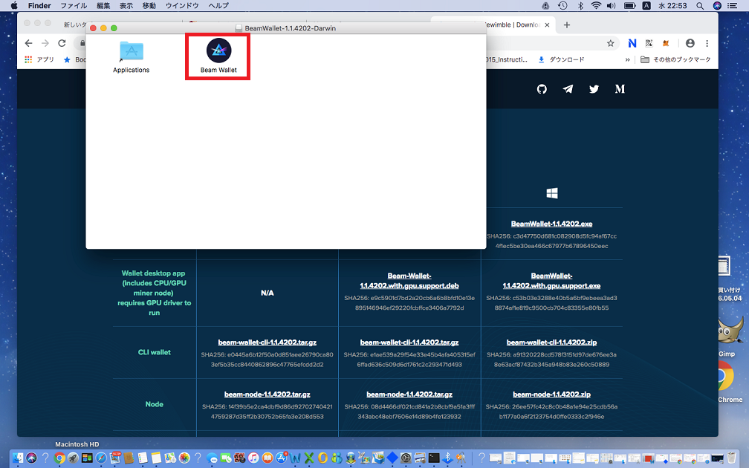
Task: Open Trash in the Dock
Action: pyautogui.click(x=731, y=458)
